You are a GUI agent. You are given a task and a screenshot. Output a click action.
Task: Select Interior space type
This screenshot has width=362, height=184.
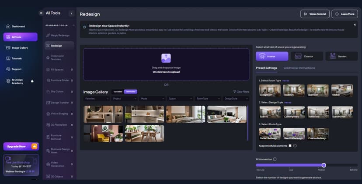tap(272, 56)
